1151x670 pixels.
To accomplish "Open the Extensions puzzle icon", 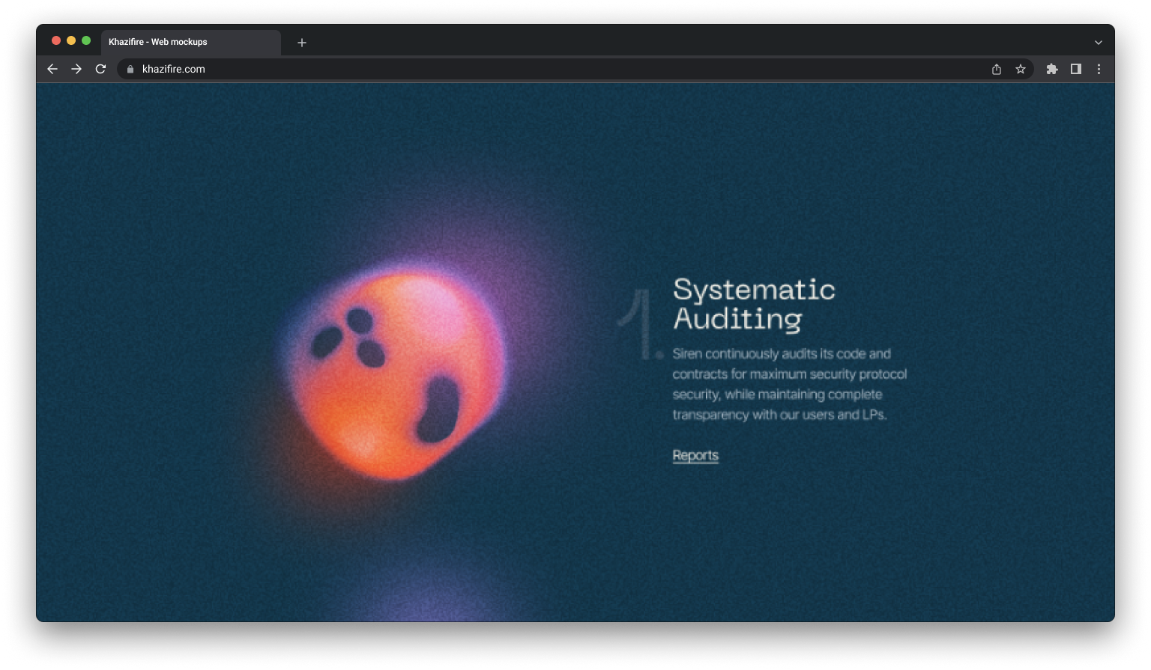I will point(1051,69).
